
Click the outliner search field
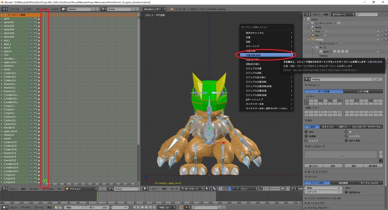click(366, 15)
